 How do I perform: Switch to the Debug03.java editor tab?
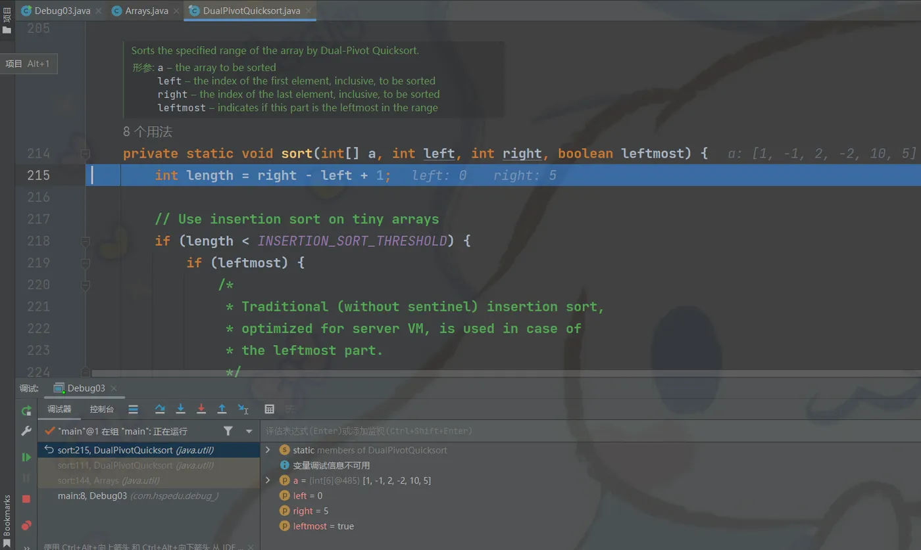click(62, 11)
